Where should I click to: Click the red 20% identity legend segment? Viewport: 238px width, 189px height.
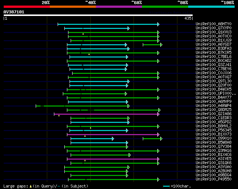click(x=27, y=7)
